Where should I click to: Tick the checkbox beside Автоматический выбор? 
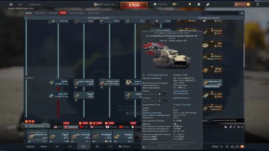(210, 120)
